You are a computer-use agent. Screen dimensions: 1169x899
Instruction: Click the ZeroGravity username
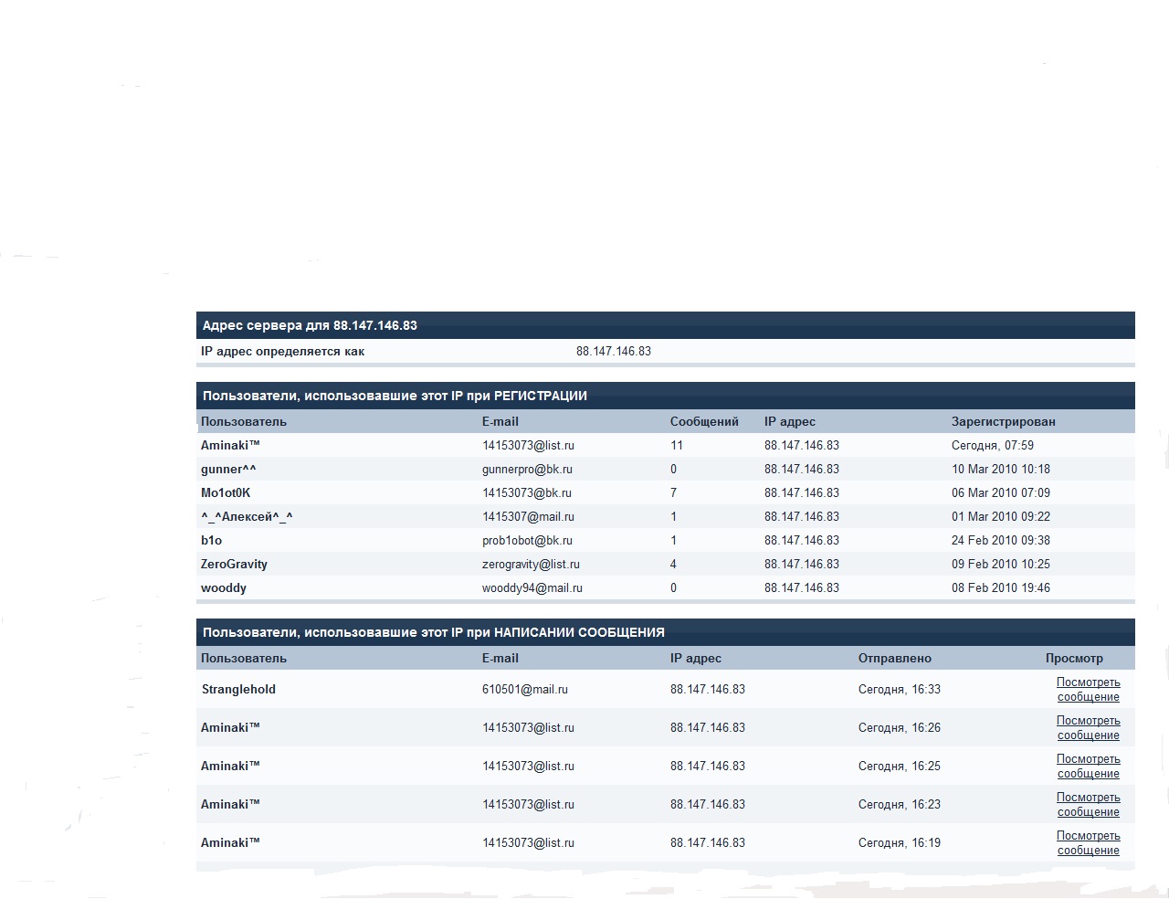[234, 565]
